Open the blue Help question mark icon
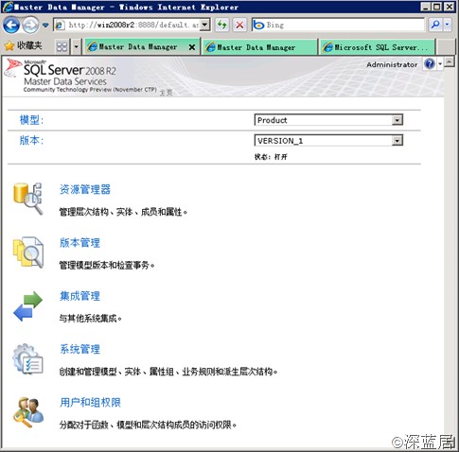 (430, 64)
